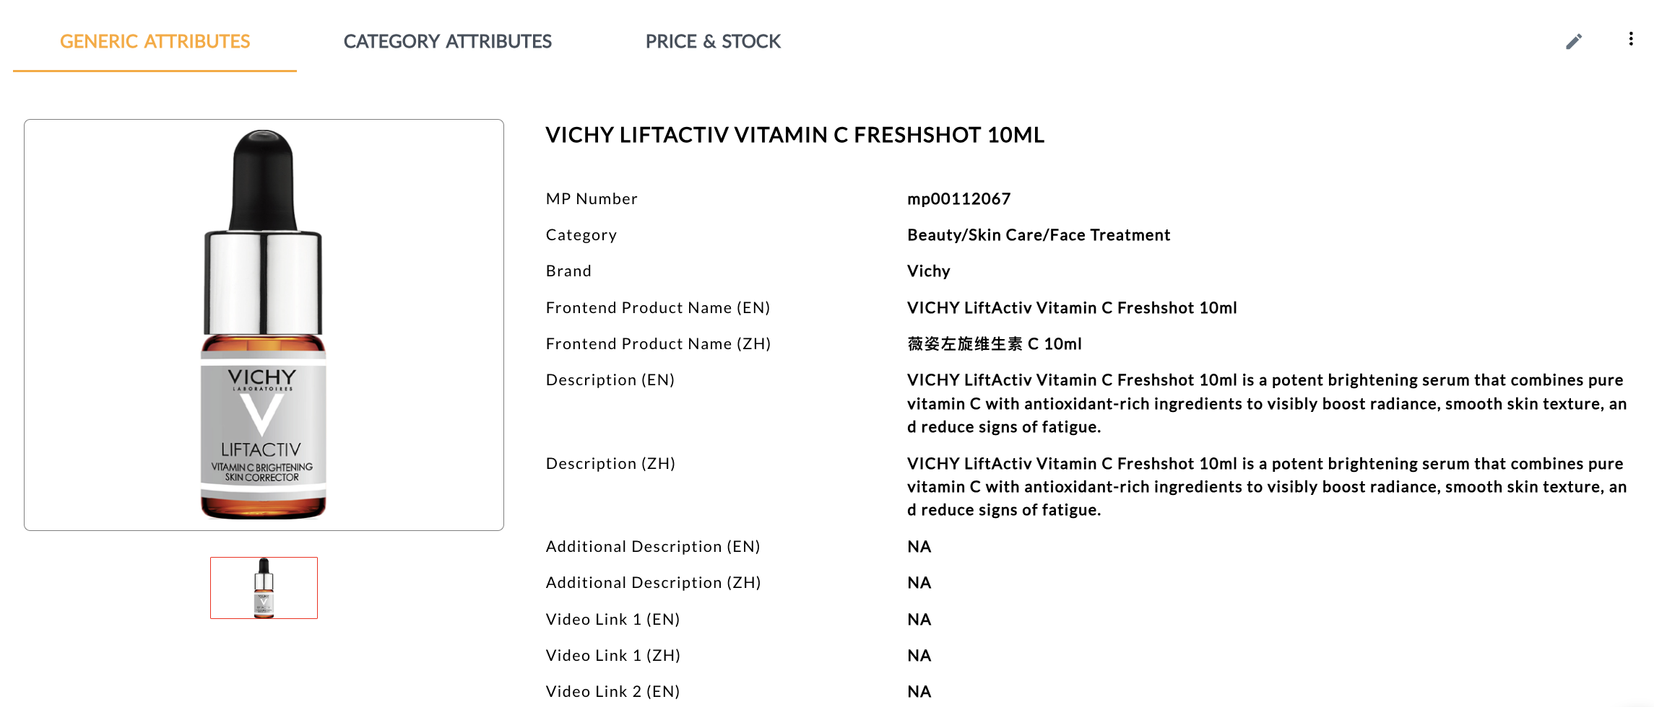Click the Additional Description (EN) NA value
The height and width of the screenshot is (707, 1654).
(x=919, y=547)
